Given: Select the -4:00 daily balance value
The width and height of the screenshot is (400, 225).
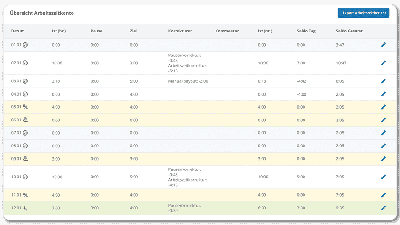Looking at the screenshot, I should coord(302,95).
